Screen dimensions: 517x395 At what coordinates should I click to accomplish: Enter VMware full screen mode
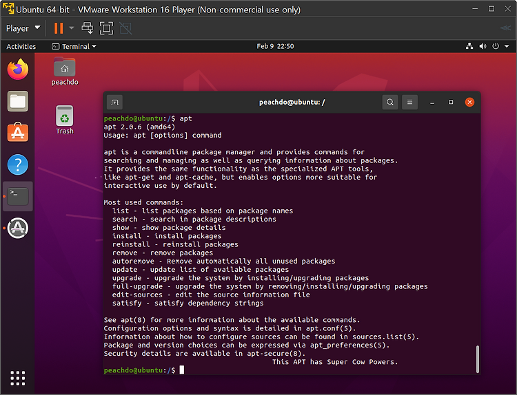(x=106, y=28)
